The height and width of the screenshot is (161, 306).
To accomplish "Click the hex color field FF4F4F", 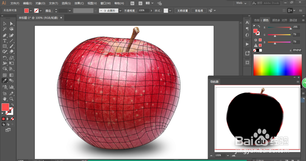I will (297, 50).
